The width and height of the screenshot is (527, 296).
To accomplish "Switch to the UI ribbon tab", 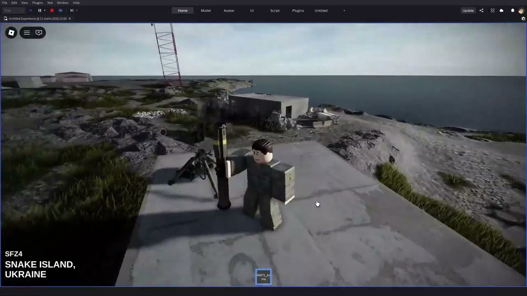I will [x=252, y=10].
